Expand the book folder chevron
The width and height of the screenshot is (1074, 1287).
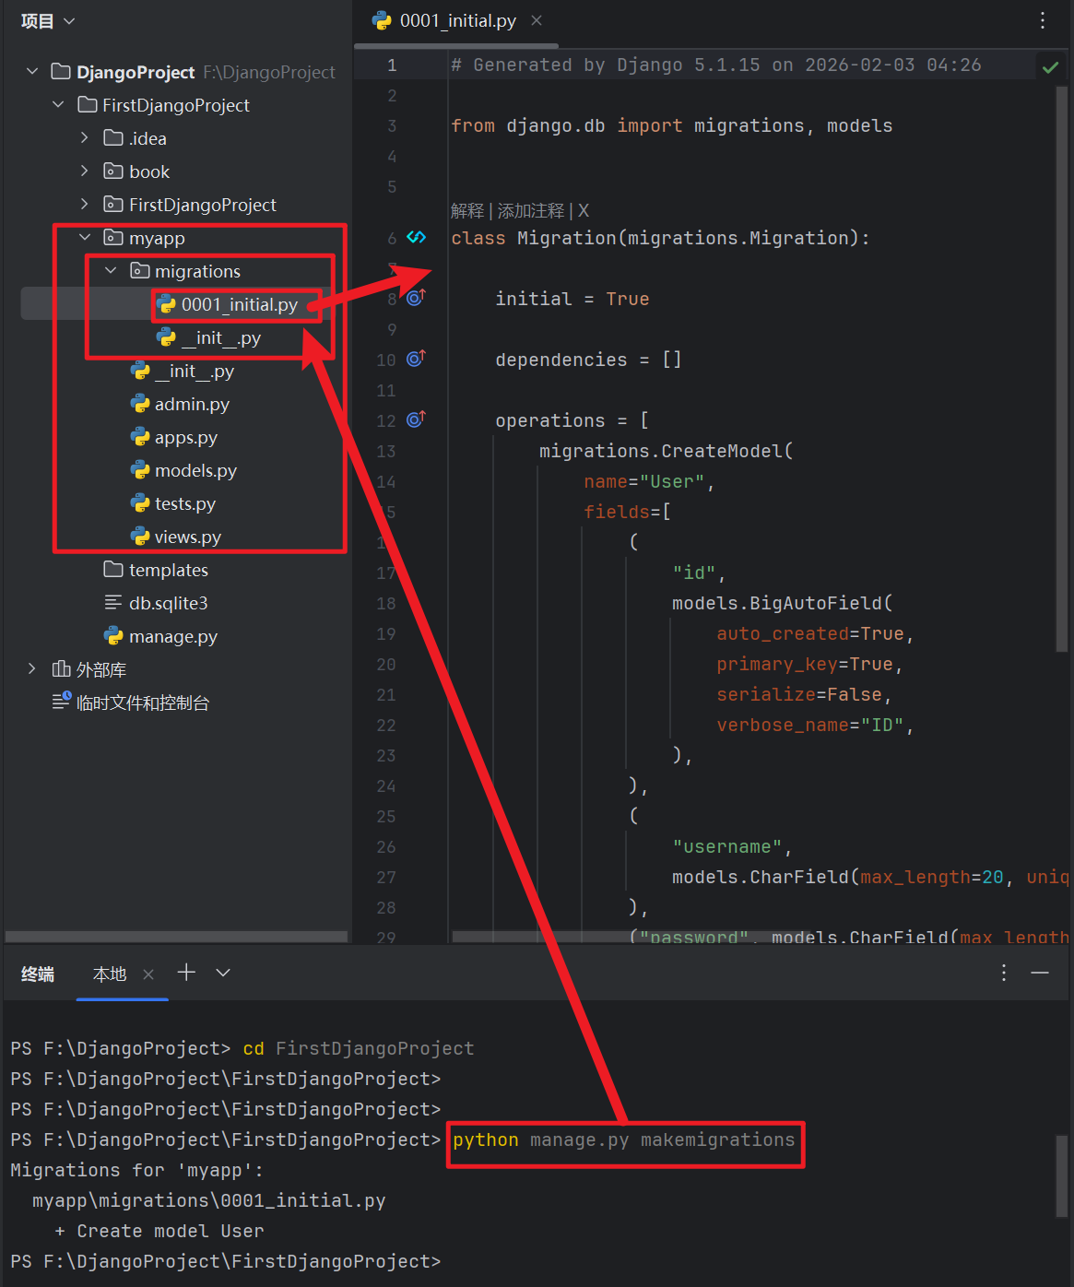coord(84,171)
